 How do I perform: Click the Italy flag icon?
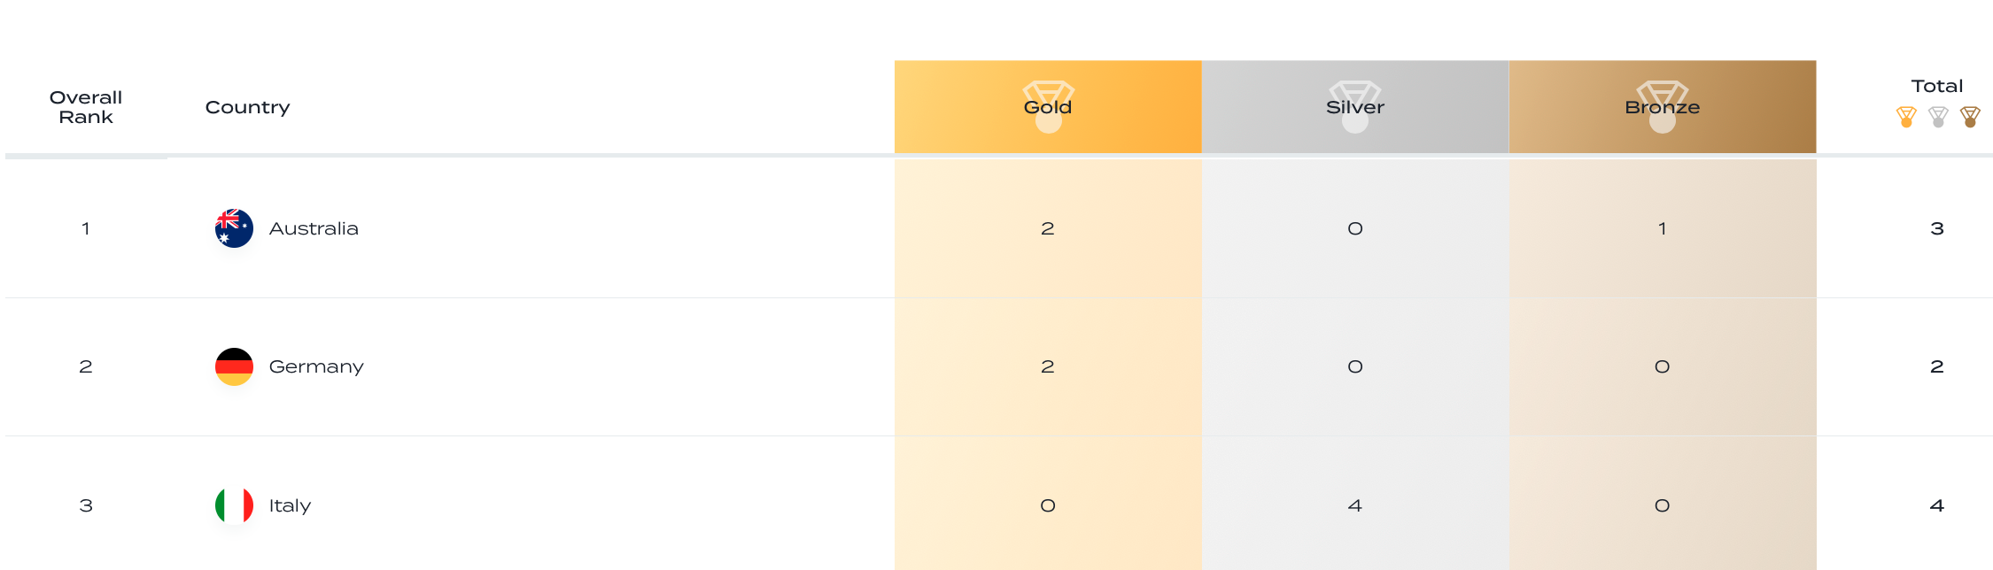click(234, 505)
